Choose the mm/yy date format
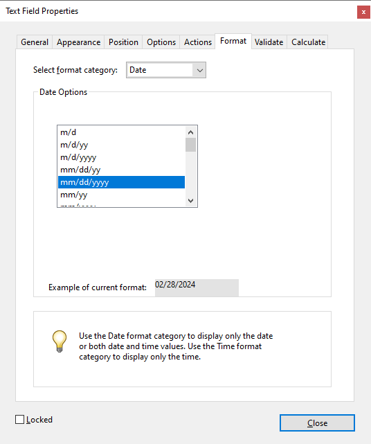The width and height of the screenshot is (371, 444). click(121, 195)
